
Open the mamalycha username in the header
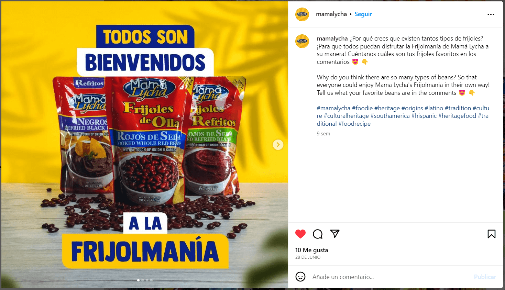(x=331, y=14)
